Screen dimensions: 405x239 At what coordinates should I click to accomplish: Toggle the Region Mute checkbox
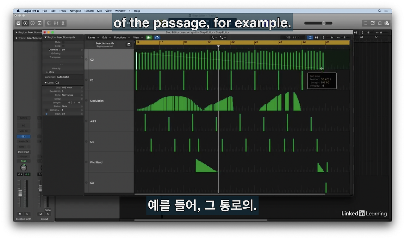63,42
